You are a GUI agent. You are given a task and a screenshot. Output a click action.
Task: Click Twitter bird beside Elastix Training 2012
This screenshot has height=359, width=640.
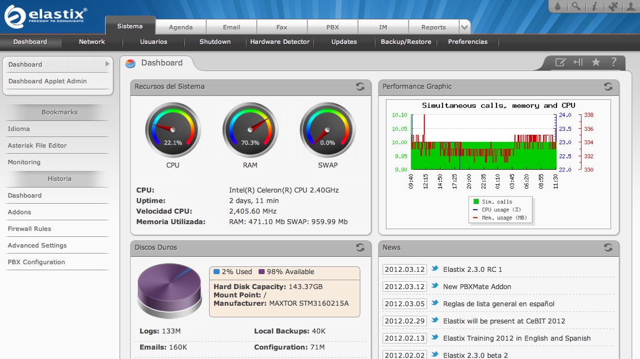[x=435, y=337]
